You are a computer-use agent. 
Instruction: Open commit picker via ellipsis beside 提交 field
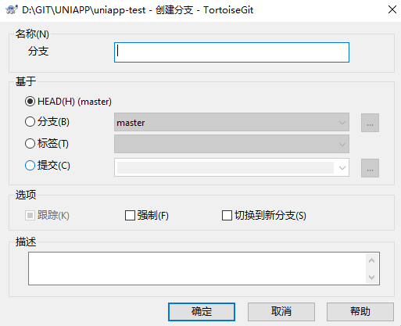370,168
